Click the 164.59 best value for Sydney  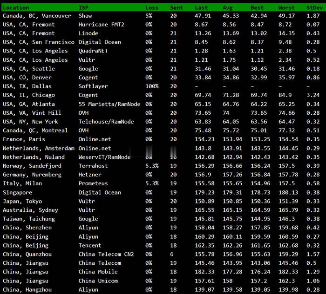point(260,210)
